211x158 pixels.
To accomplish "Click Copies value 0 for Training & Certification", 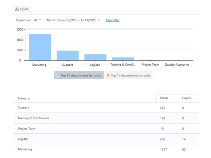I will (183, 118).
